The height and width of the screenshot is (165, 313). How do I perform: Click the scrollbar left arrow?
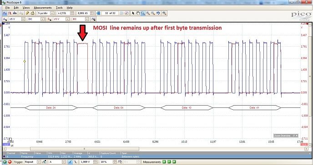pyautogui.click(x=4, y=149)
